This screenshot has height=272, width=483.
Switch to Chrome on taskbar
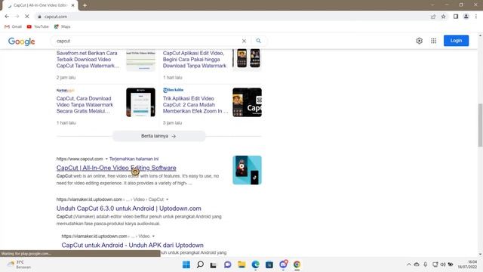tap(297, 264)
